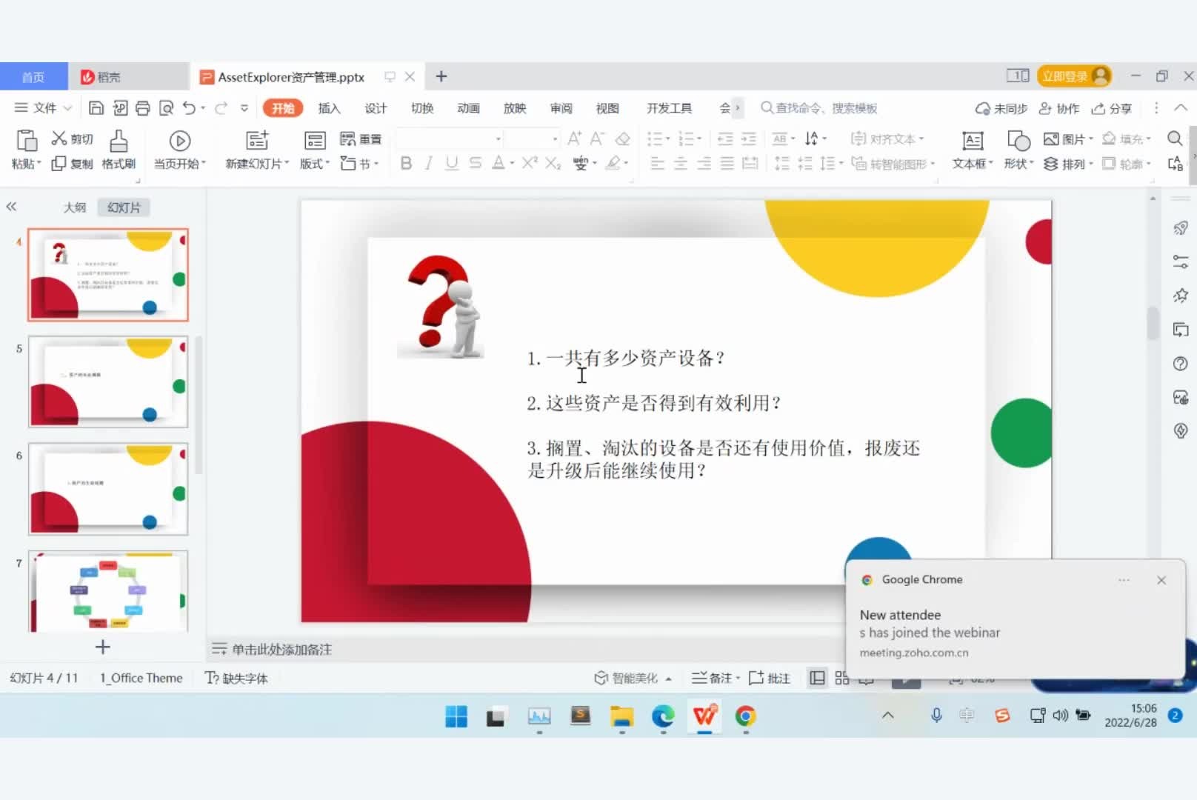Click the decrease indent icon
1197x800 pixels.
[725, 139]
